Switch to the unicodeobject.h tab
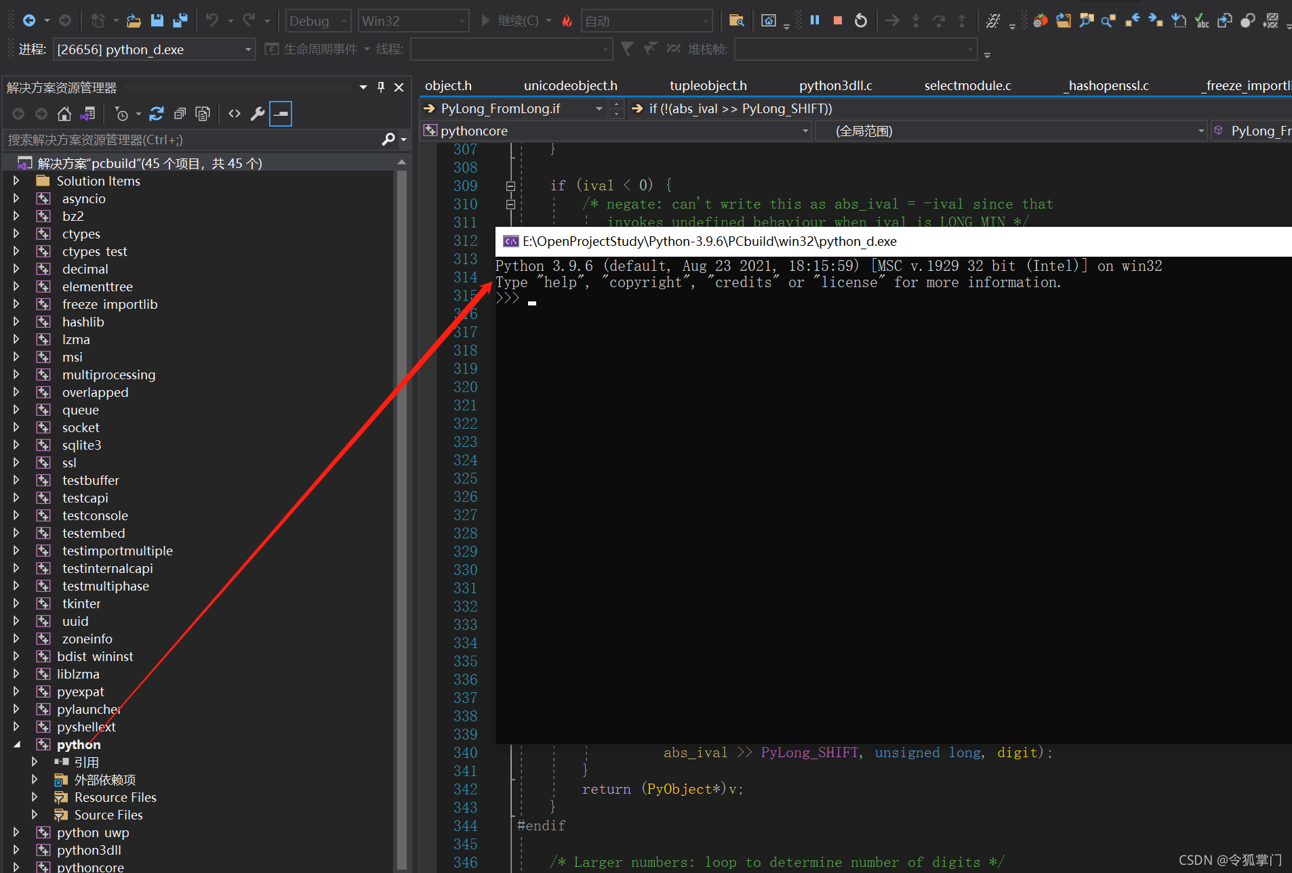Image resolution: width=1292 pixels, height=873 pixels. (570, 85)
